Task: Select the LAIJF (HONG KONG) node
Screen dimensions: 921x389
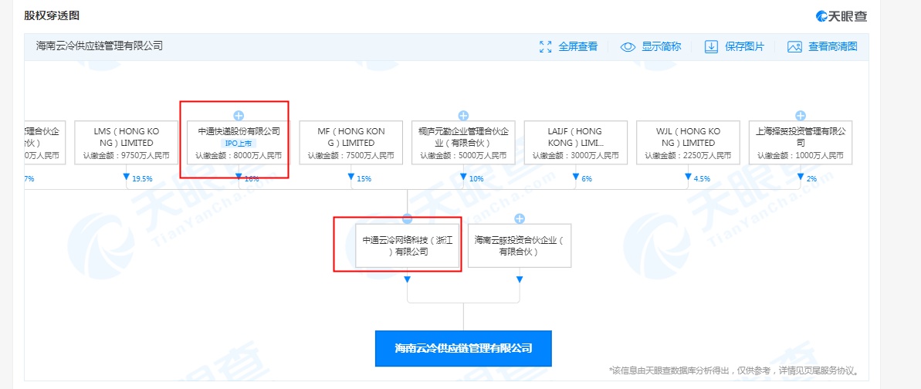Action: 576,142
